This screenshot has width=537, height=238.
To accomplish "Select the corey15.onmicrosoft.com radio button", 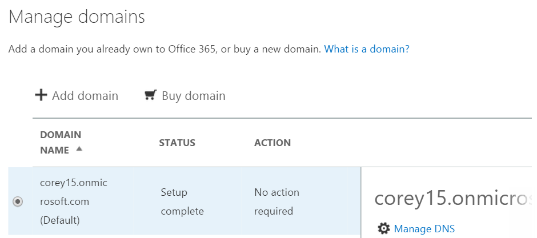I will coord(18,201).
